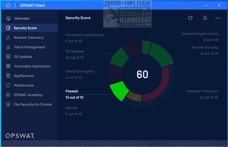The height and width of the screenshot is (147, 228).
Task: Click '5 out of 10' Backup score text
Action: click(74, 114)
